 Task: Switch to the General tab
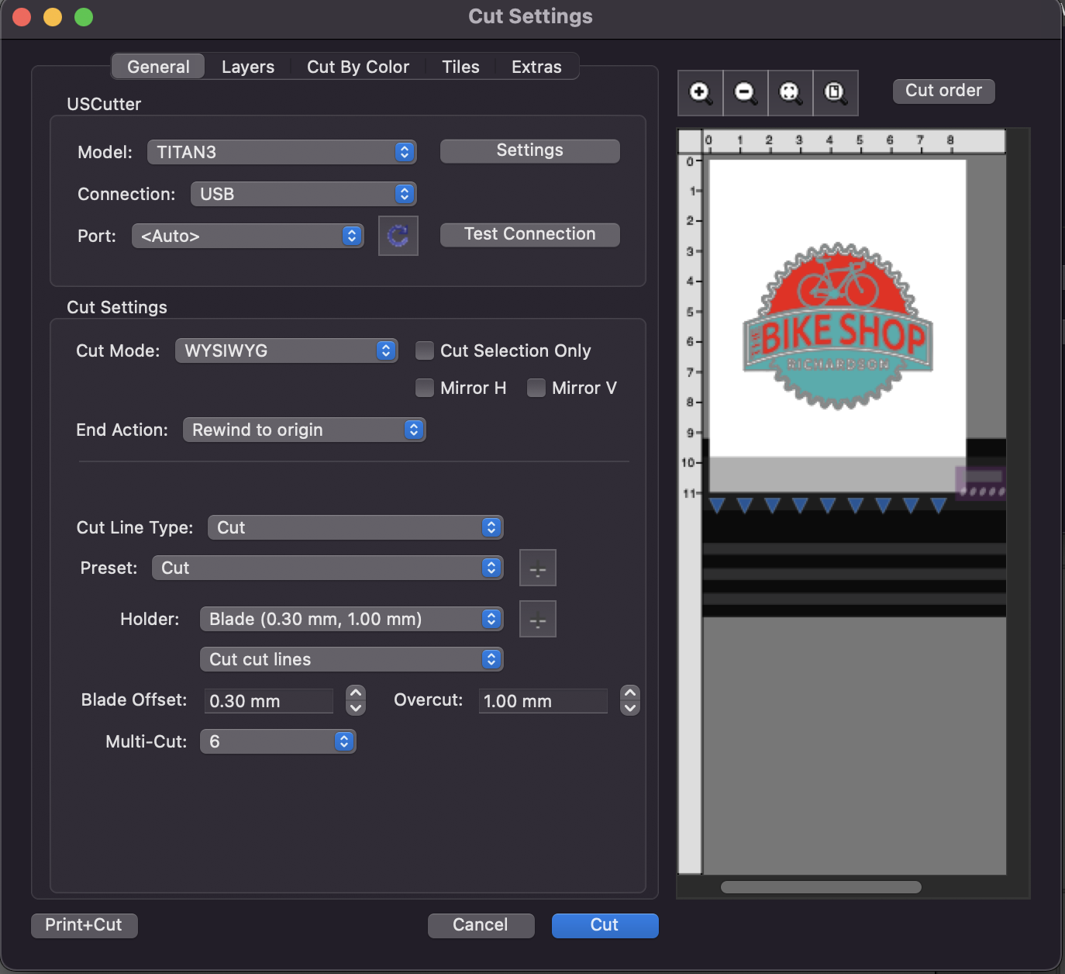click(x=158, y=67)
